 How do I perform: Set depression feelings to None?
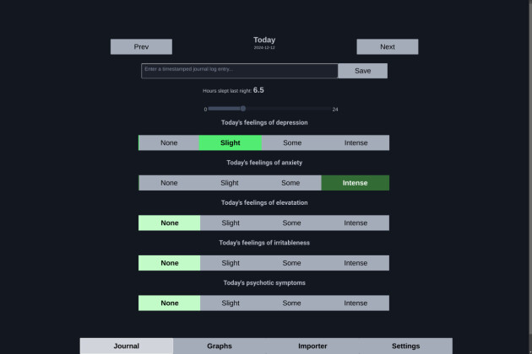click(169, 142)
